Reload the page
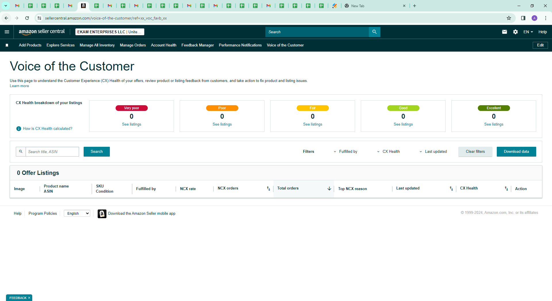This screenshot has height=301, width=552. tap(27, 18)
